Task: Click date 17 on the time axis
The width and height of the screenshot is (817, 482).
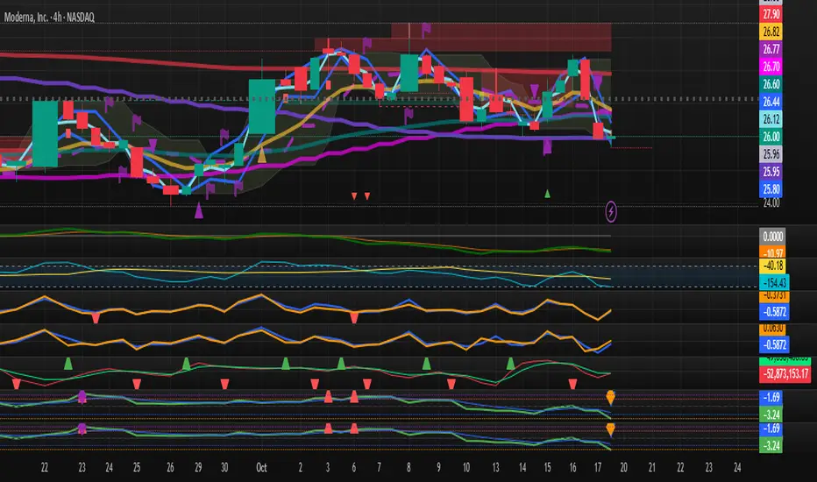Action: tap(598, 467)
